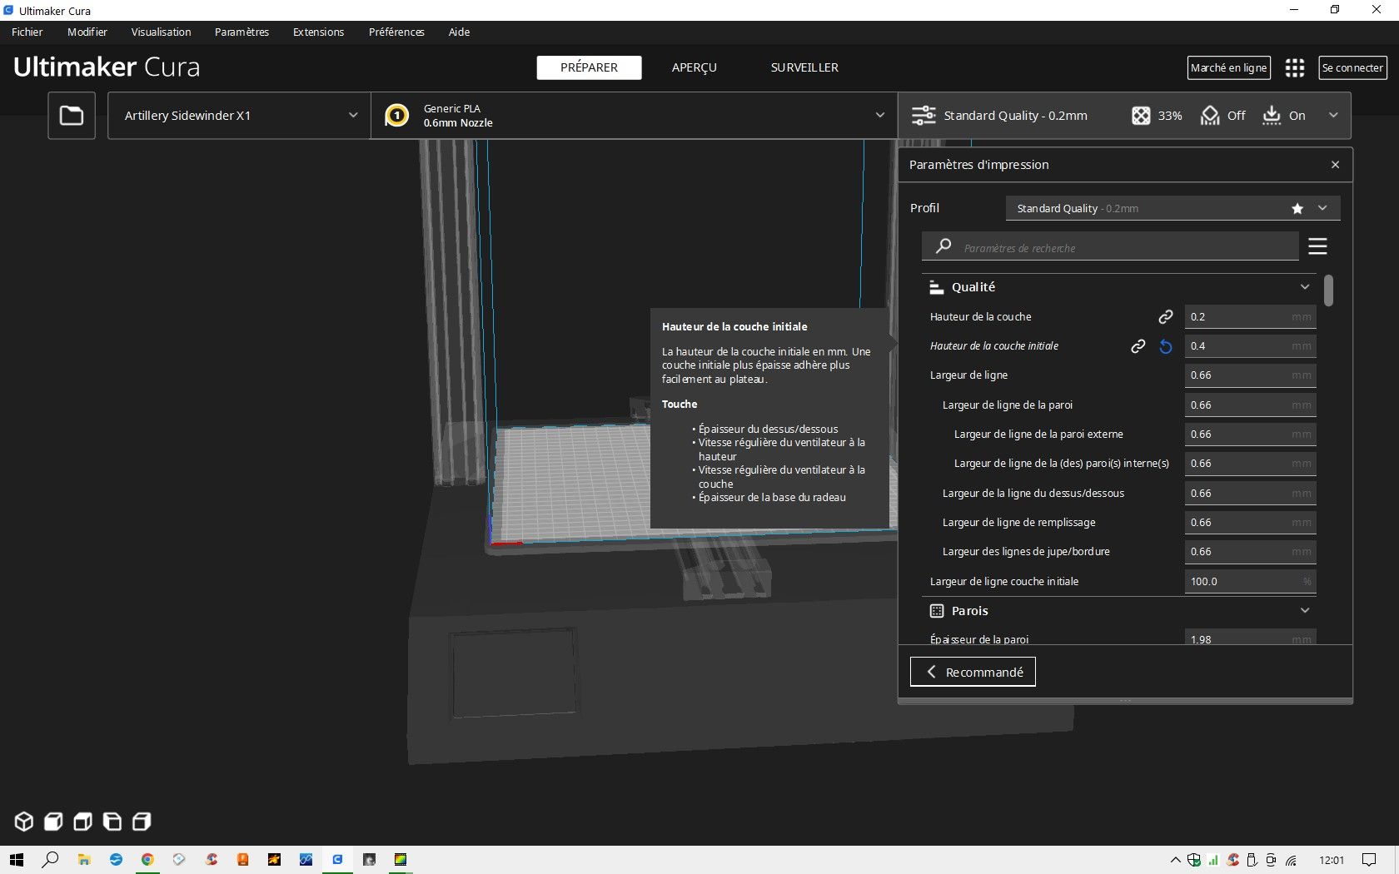Click the Recommandé button
The image size is (1399, 874).
[x=973, y=672]
